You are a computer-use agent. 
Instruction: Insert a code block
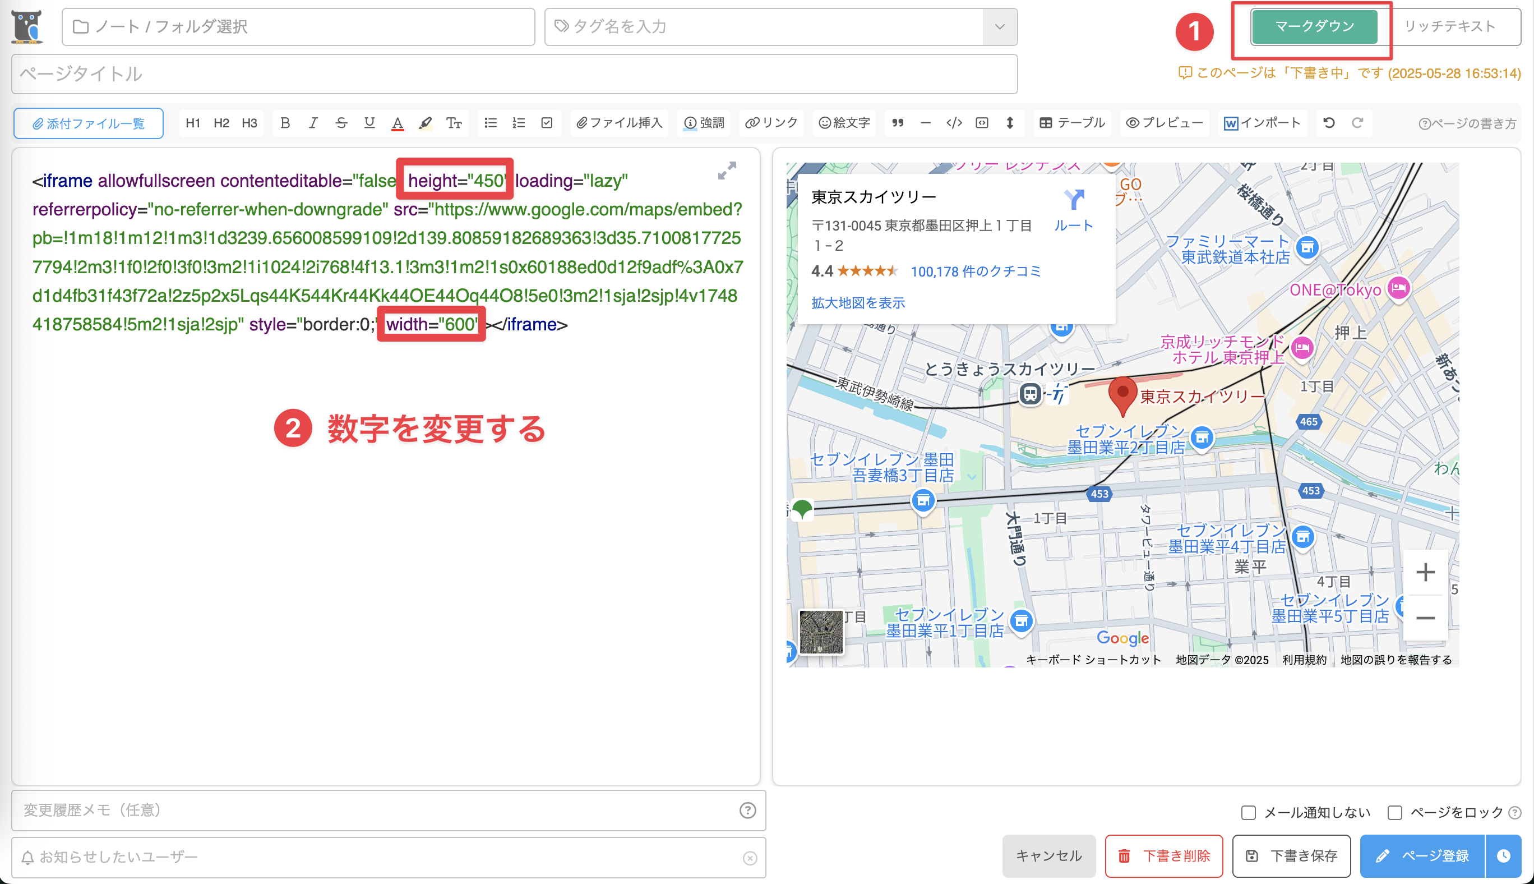coord(982,123)
